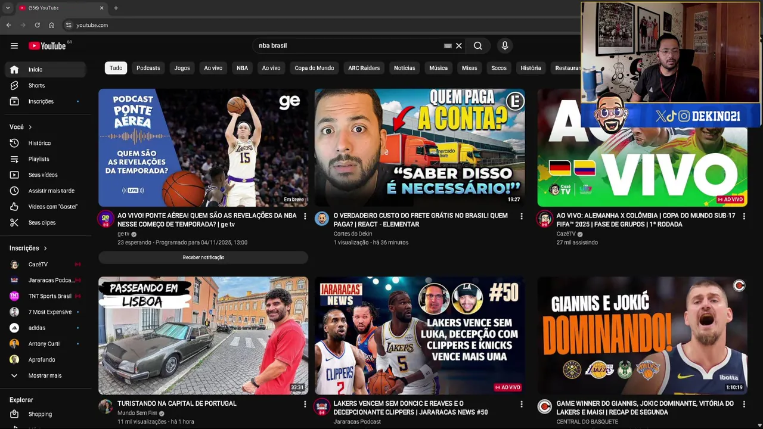Open CazéTV subscription channel
Screen dimensions: 763x429
[45, 265]
